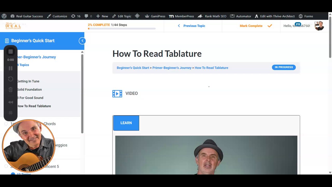This screenshot has width=332, height=187.
Task: Stop recording with the square button
Action: pos(11,52)
